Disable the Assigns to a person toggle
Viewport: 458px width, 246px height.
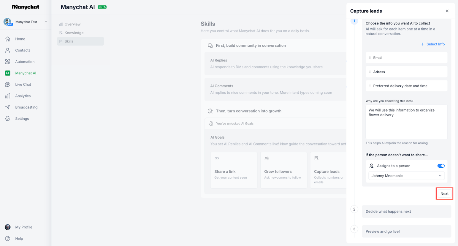click(x=441, y=165)
